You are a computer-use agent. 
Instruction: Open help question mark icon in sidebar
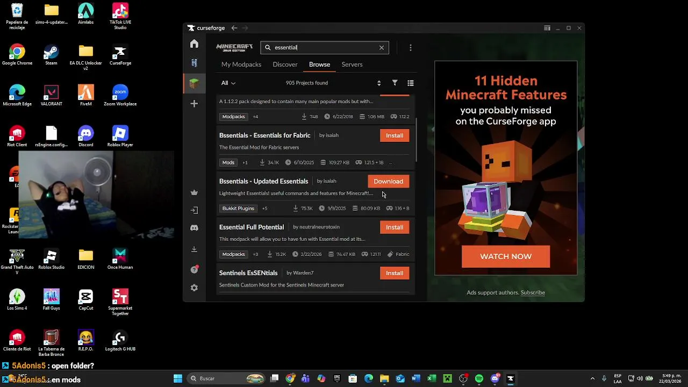tap(194, 269)
